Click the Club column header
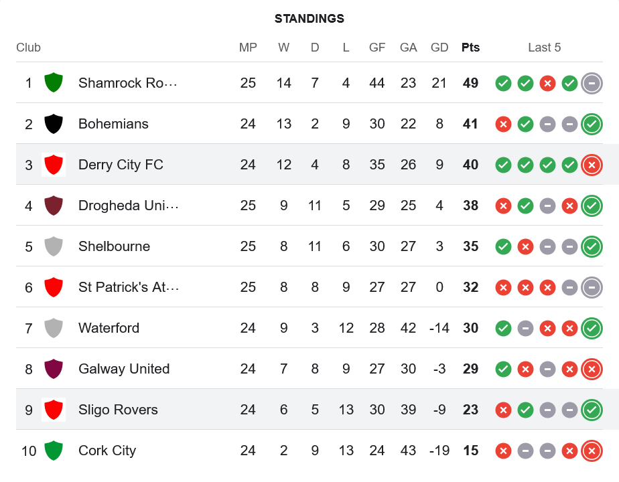 pyautogui.click(x=28, y=48)
